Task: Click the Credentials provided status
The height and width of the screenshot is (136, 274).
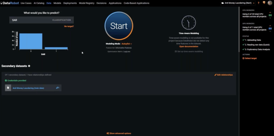Action: pos(15,81)
